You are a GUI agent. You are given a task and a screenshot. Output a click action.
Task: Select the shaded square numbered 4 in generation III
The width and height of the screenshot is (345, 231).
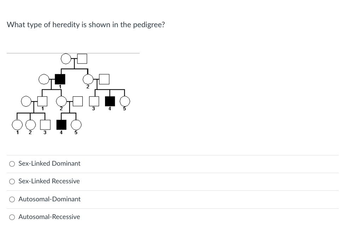click(110, 101)
